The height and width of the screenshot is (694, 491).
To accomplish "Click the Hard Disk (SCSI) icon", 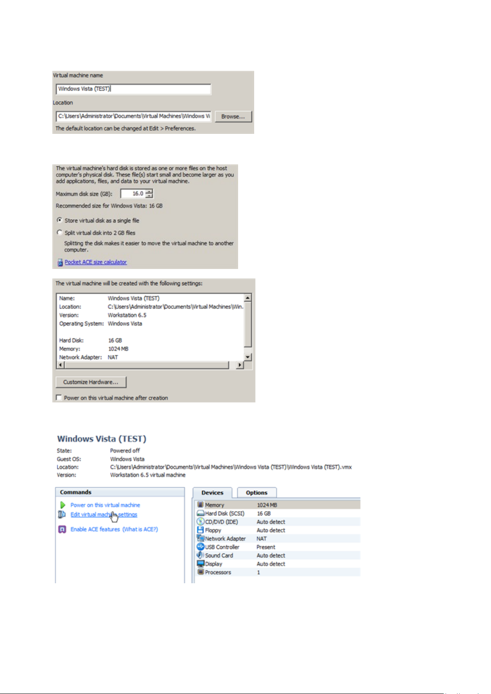I will [201, 514].
